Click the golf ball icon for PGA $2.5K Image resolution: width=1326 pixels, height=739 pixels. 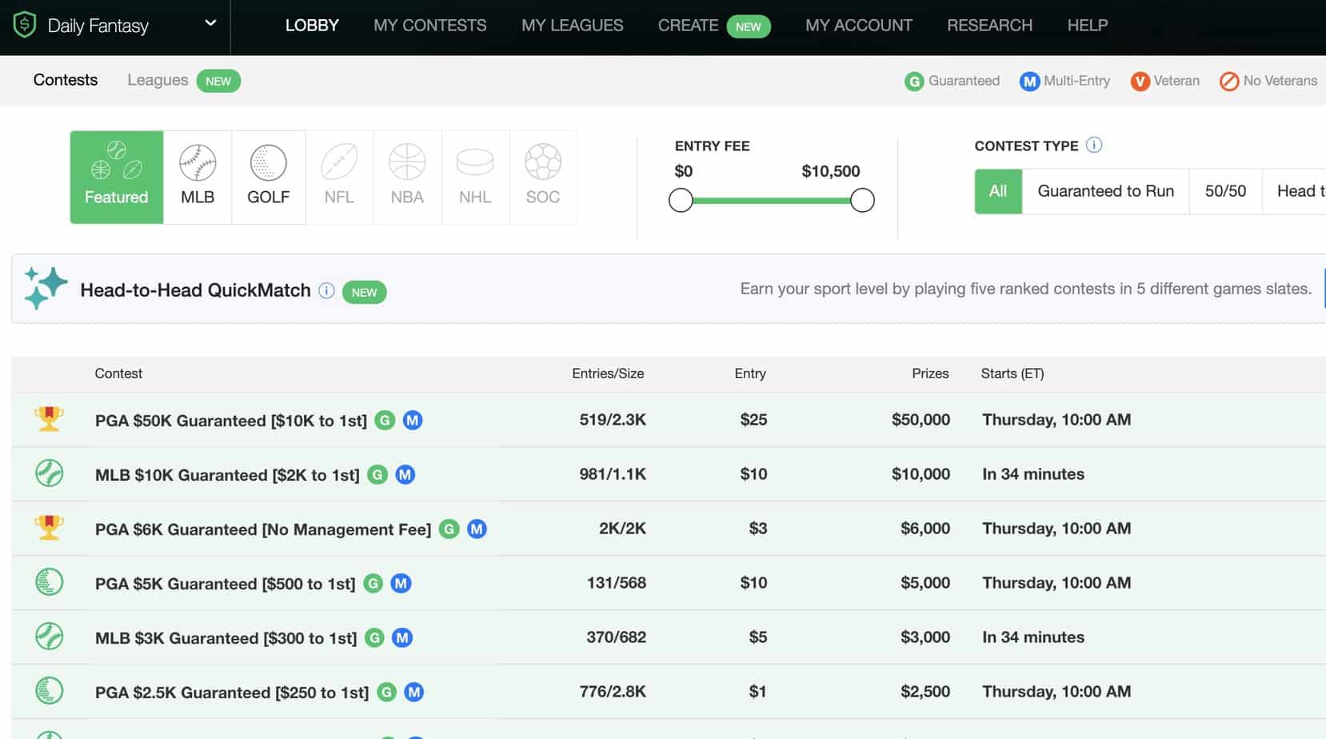[50, 691]
